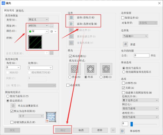Switch to the pattern fill (图案填充) tab
Screen dimensions: 163x135
click(x=9, y=10)
